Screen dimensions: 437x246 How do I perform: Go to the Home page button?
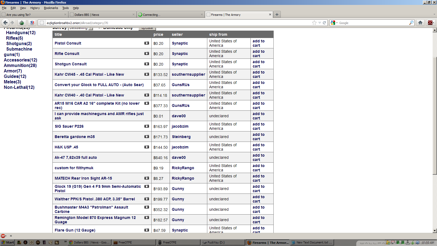tap(420, 23)
